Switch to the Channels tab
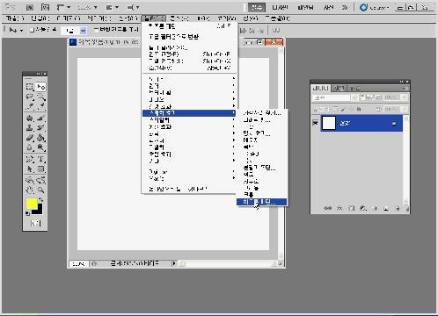 tap(339, 88)
